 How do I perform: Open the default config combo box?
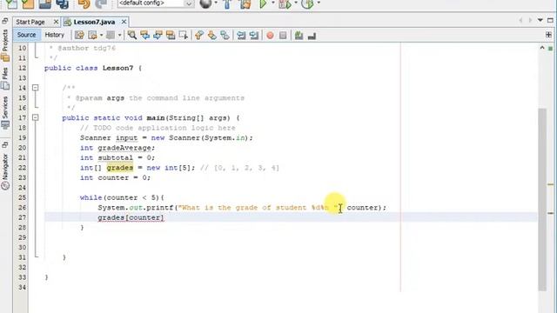point(156,3)
